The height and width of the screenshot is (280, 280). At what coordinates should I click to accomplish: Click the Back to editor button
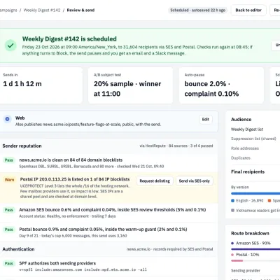[x=248, y=10]
